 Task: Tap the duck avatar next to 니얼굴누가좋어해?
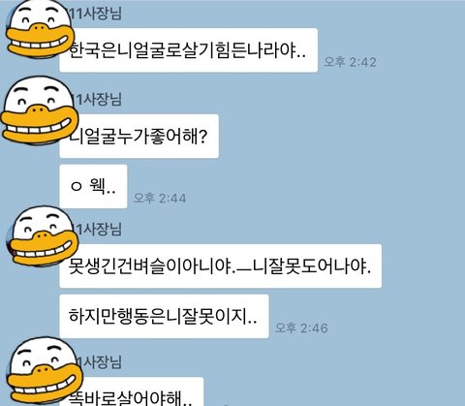[x=40, y=109]
